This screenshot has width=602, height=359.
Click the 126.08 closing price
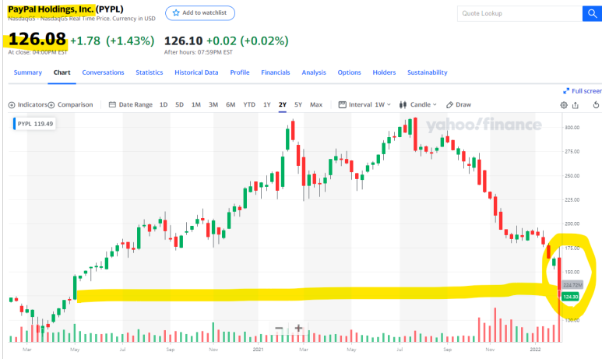pyautogui.click(x=37, y=39)
